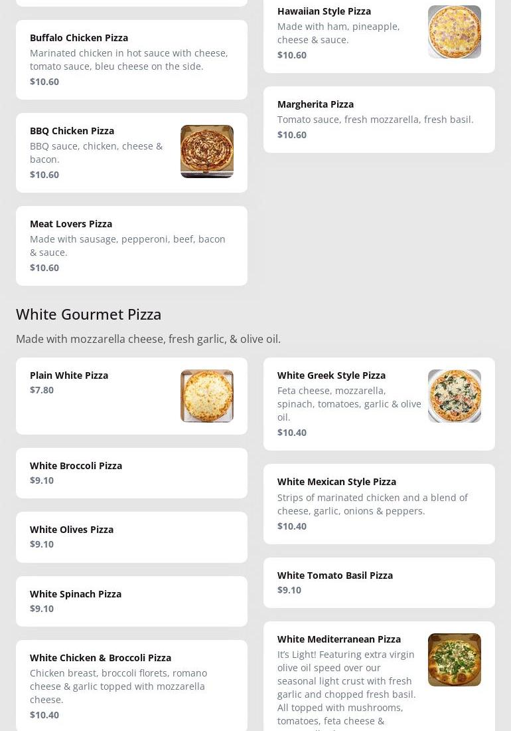Pick the White Olives Pizza card
This screenshot has width=511, height=731.
click(x=131, y=537)
